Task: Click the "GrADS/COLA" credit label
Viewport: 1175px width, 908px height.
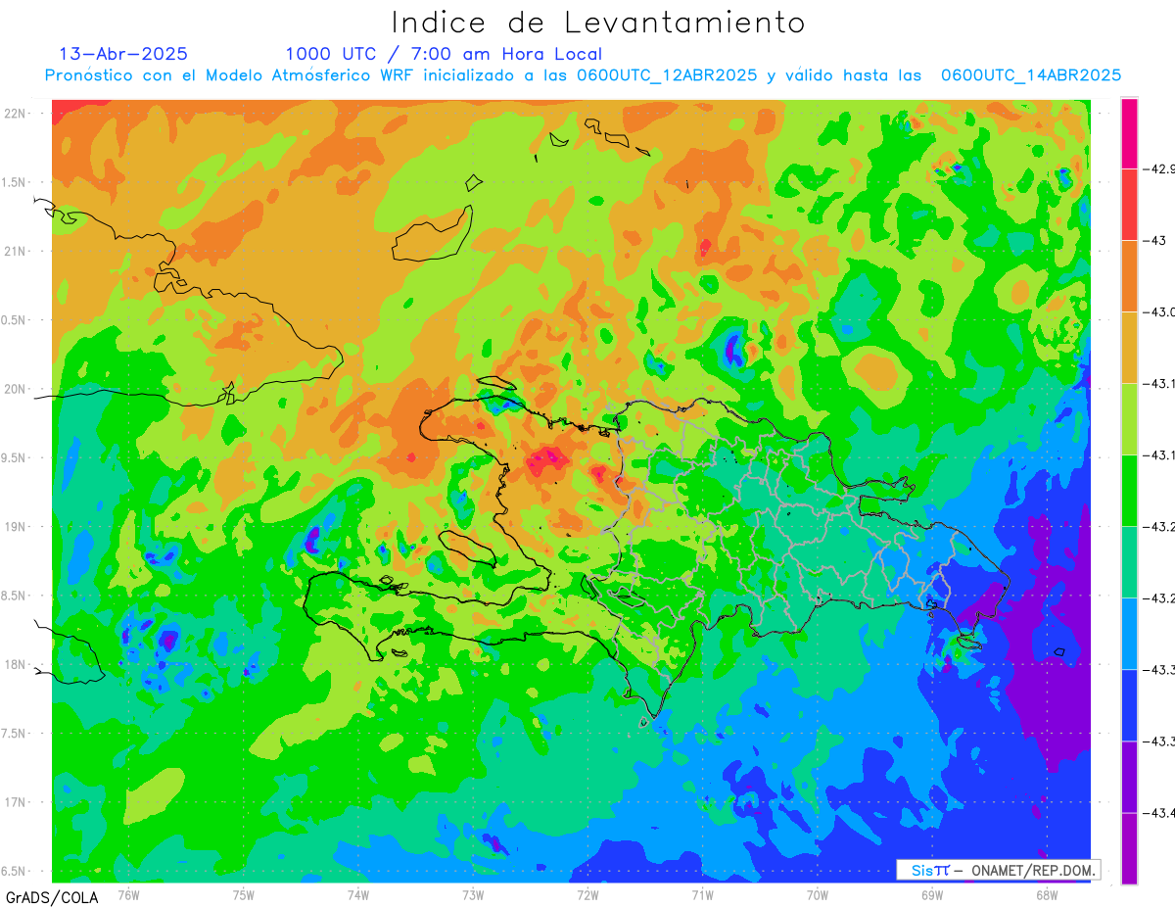Action: 52,897
